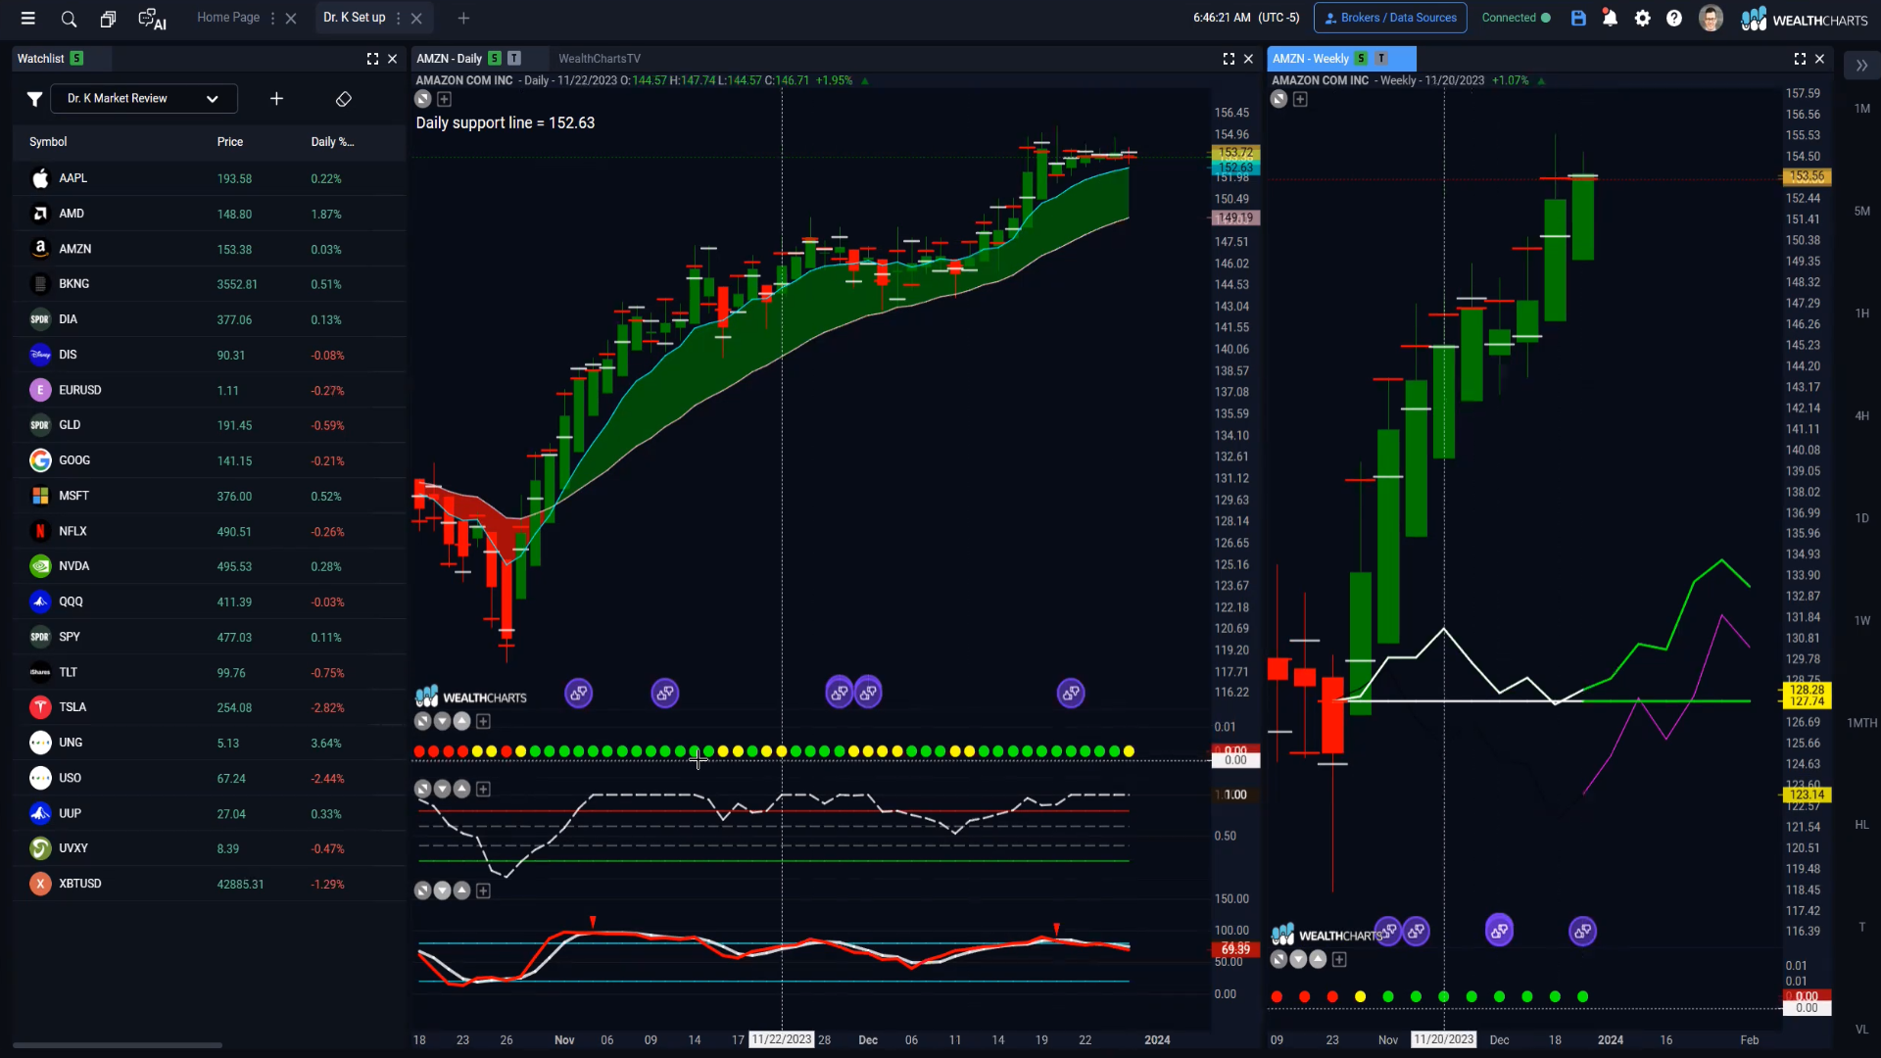
Task: Select the 1M timeframe in the right sidebar
Action: click(x=1861, y=109)
